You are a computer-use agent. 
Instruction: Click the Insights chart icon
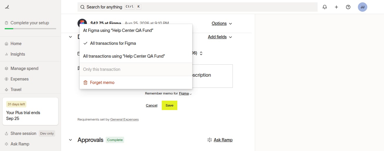6,54
